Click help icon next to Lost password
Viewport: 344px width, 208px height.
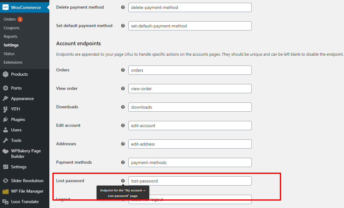(123, 181)
